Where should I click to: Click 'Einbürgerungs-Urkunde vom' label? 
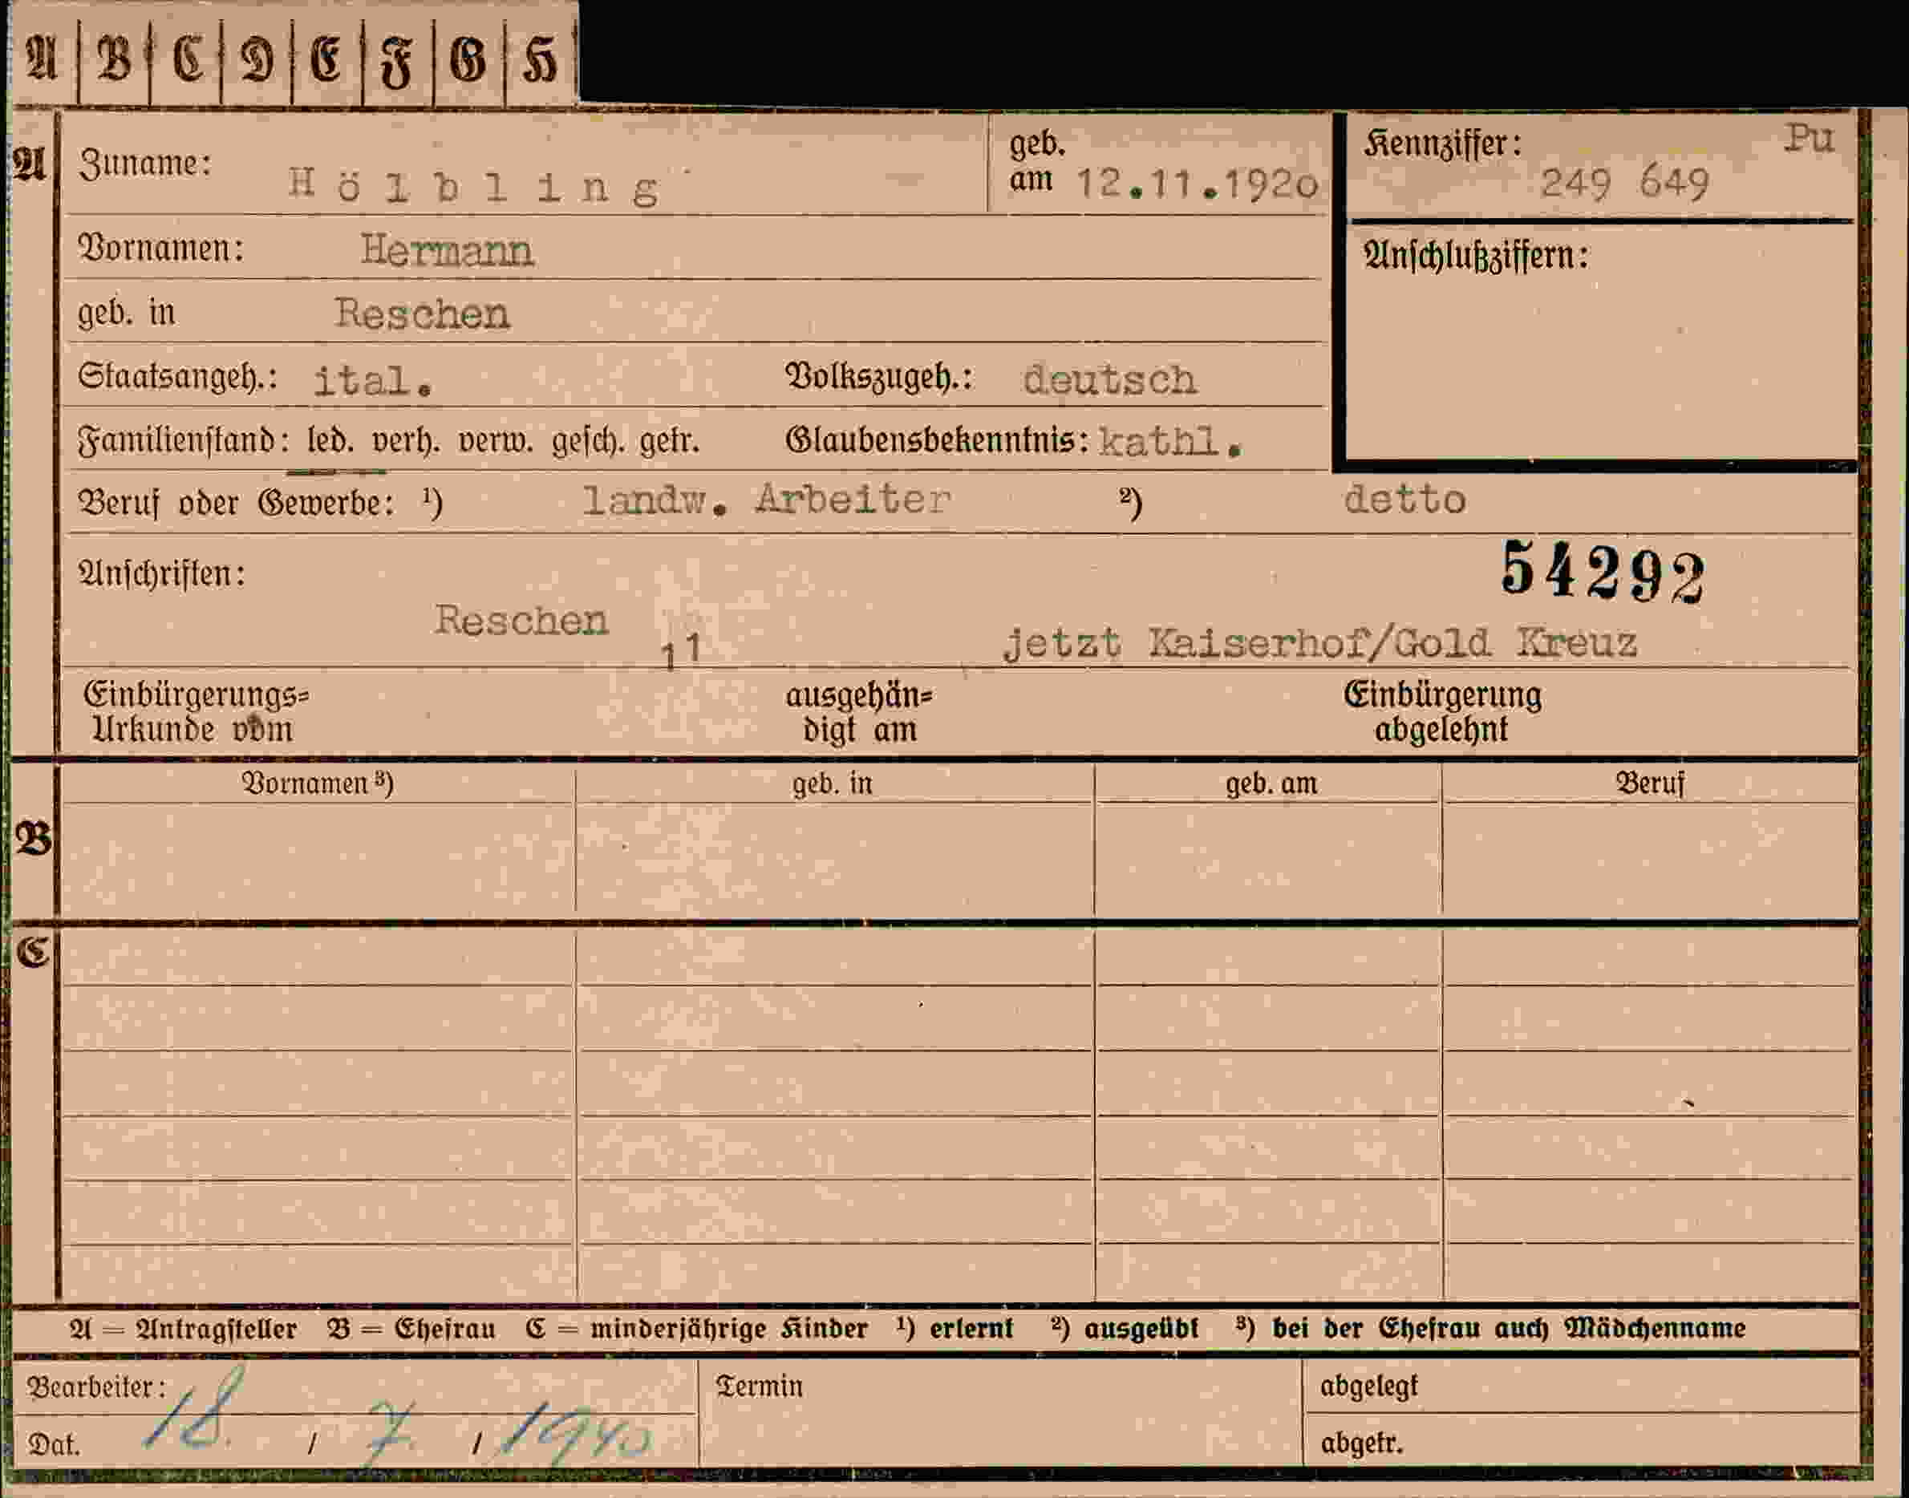[196, 712]
